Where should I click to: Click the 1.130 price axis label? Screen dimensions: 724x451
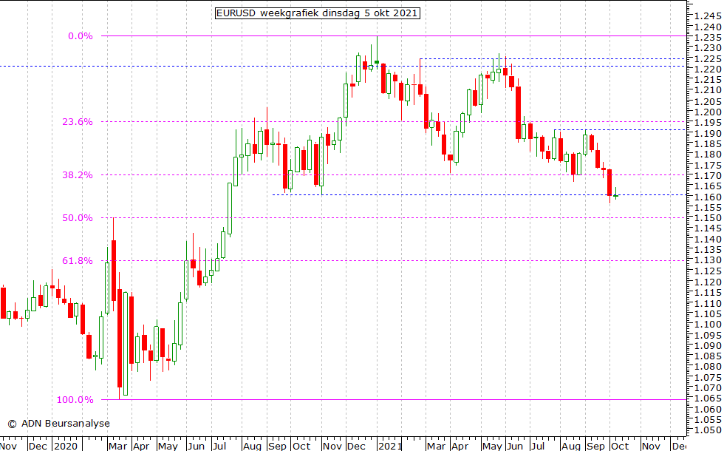[708, 260]
